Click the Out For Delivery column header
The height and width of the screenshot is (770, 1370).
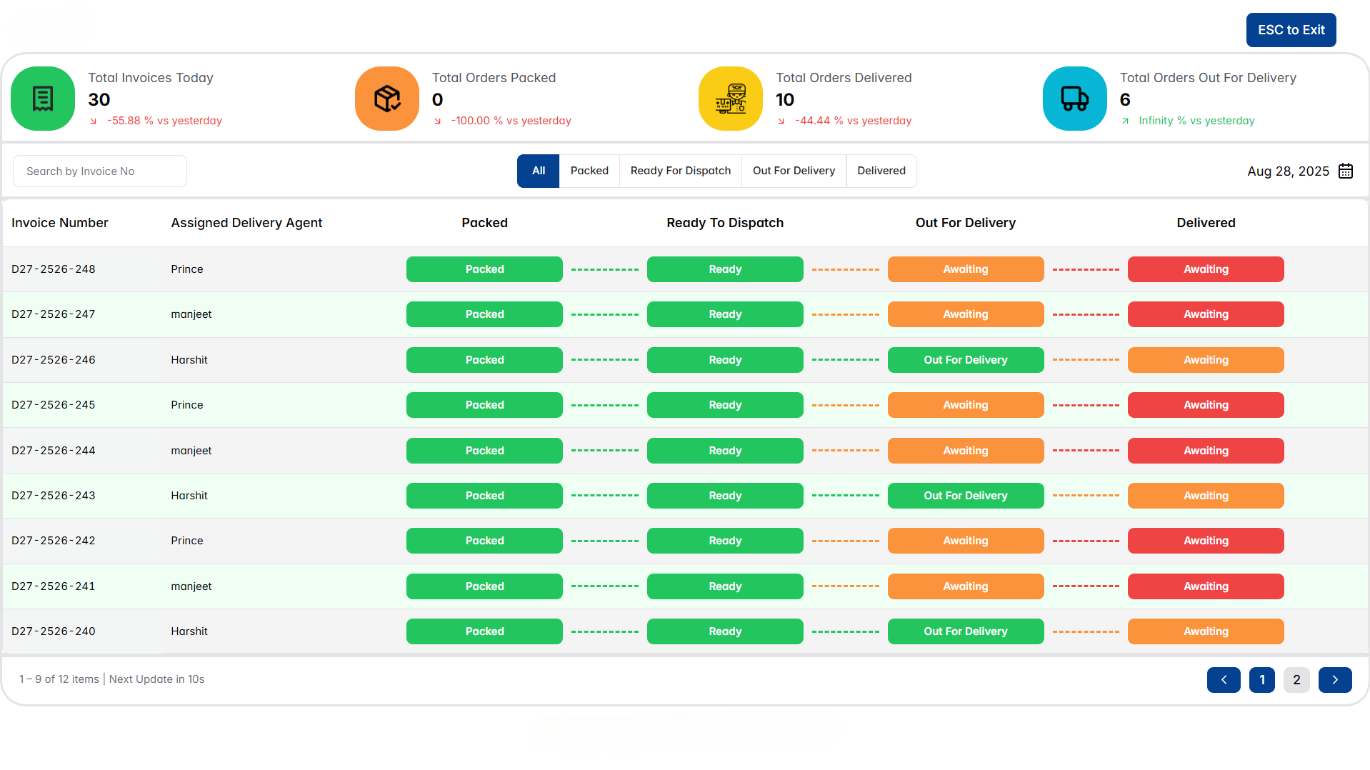pyautogui.click(x=966, y=223)
